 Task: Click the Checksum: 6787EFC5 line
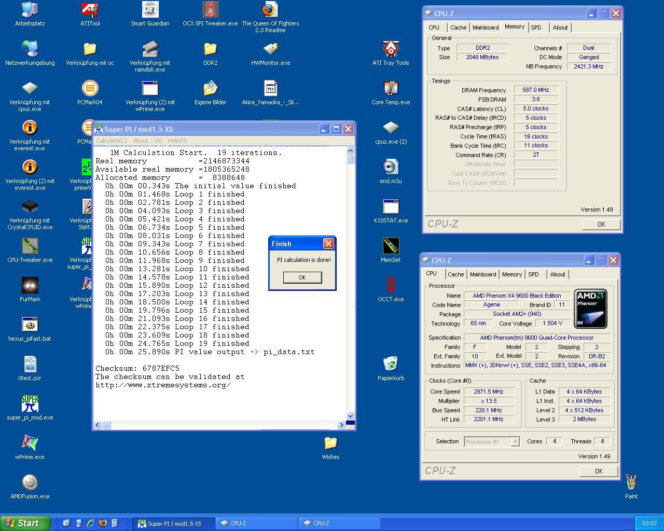tap(137, 368)
